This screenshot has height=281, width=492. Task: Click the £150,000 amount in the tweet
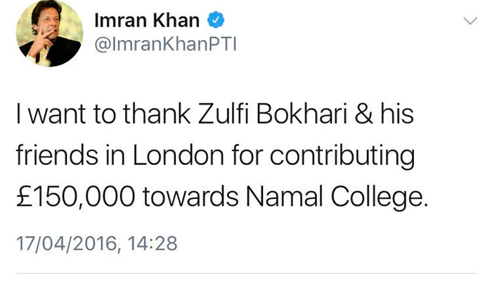coord(76,197)
